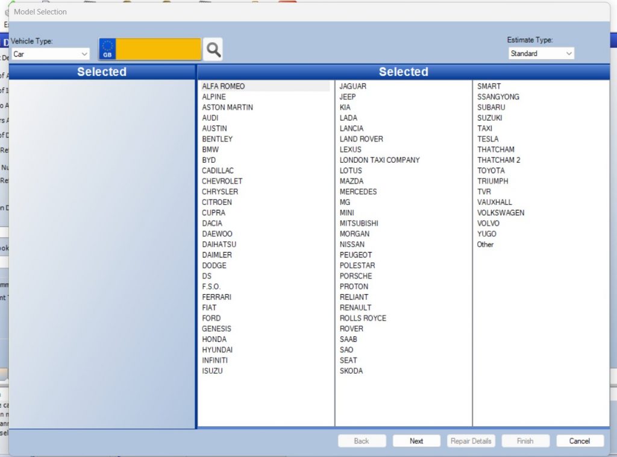Choose AUSTIN in the make list
Viewport: 617px width, 457px height.
tap(215, 128)
